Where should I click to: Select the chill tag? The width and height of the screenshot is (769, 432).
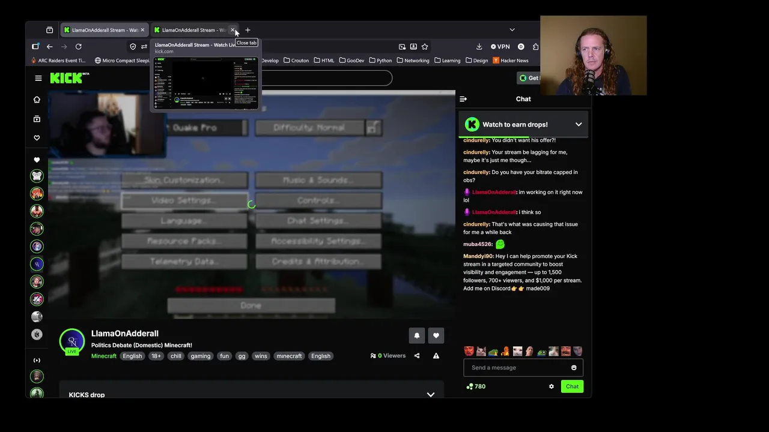point(176,356)
